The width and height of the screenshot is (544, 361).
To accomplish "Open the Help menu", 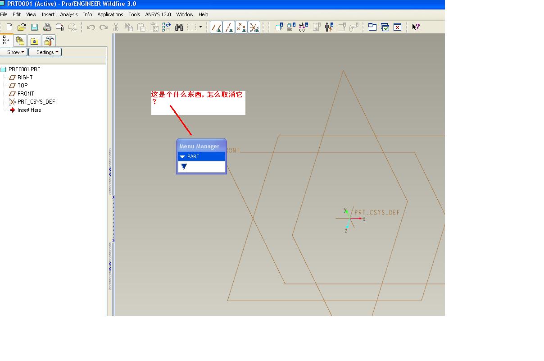I will pos(204,14).
